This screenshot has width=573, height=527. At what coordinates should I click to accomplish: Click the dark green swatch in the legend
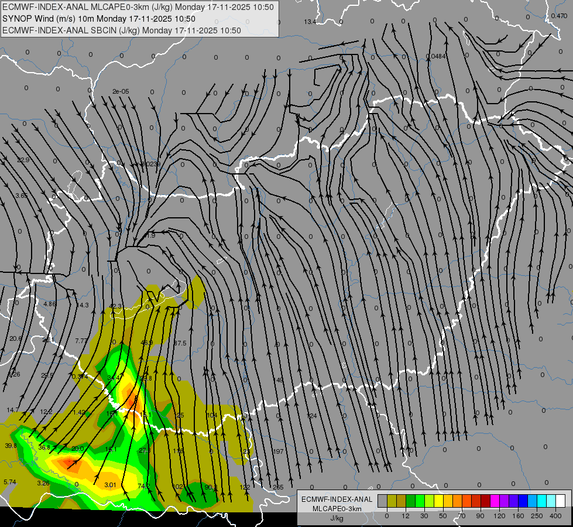tap(411, 501)
